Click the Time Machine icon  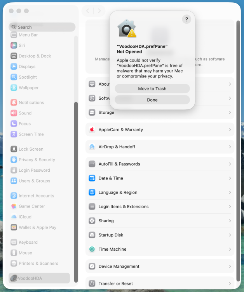click(x=92, y=249)
